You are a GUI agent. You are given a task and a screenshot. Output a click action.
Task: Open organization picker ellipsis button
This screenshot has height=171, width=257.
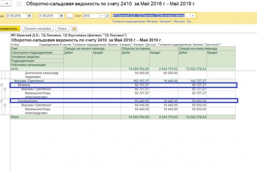(188, 16)
